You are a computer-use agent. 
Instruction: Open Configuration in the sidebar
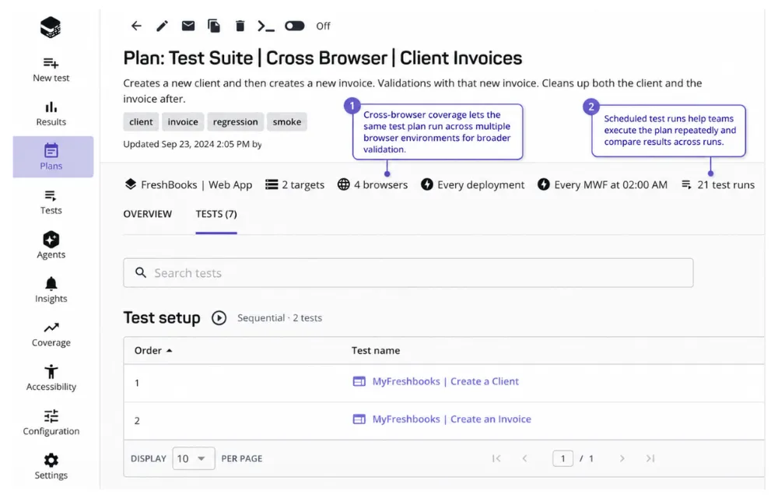pyautogui.click(x=51, y=423)
